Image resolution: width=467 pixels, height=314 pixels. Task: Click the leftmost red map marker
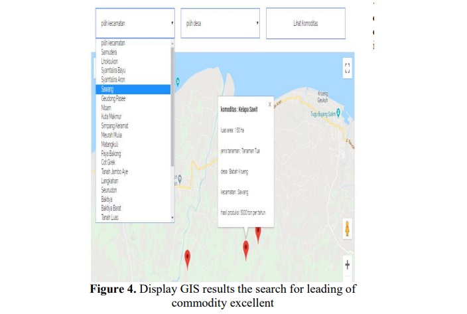point(187,258)
